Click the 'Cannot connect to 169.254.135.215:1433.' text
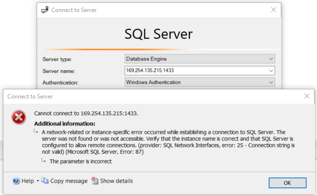 pos(86,113)
